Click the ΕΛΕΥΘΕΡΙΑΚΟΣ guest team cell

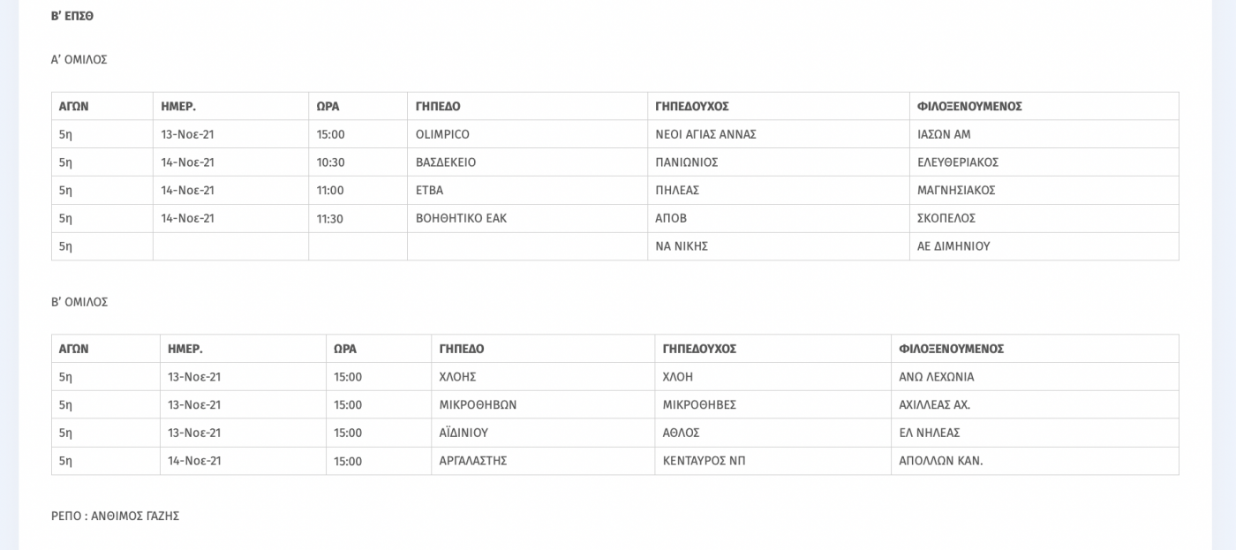point(1044,162)
